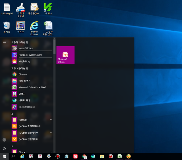Open taskbar search magnifier
This screenshot has width=182, height=160.
pyautogui.click(x=13, y=156)
